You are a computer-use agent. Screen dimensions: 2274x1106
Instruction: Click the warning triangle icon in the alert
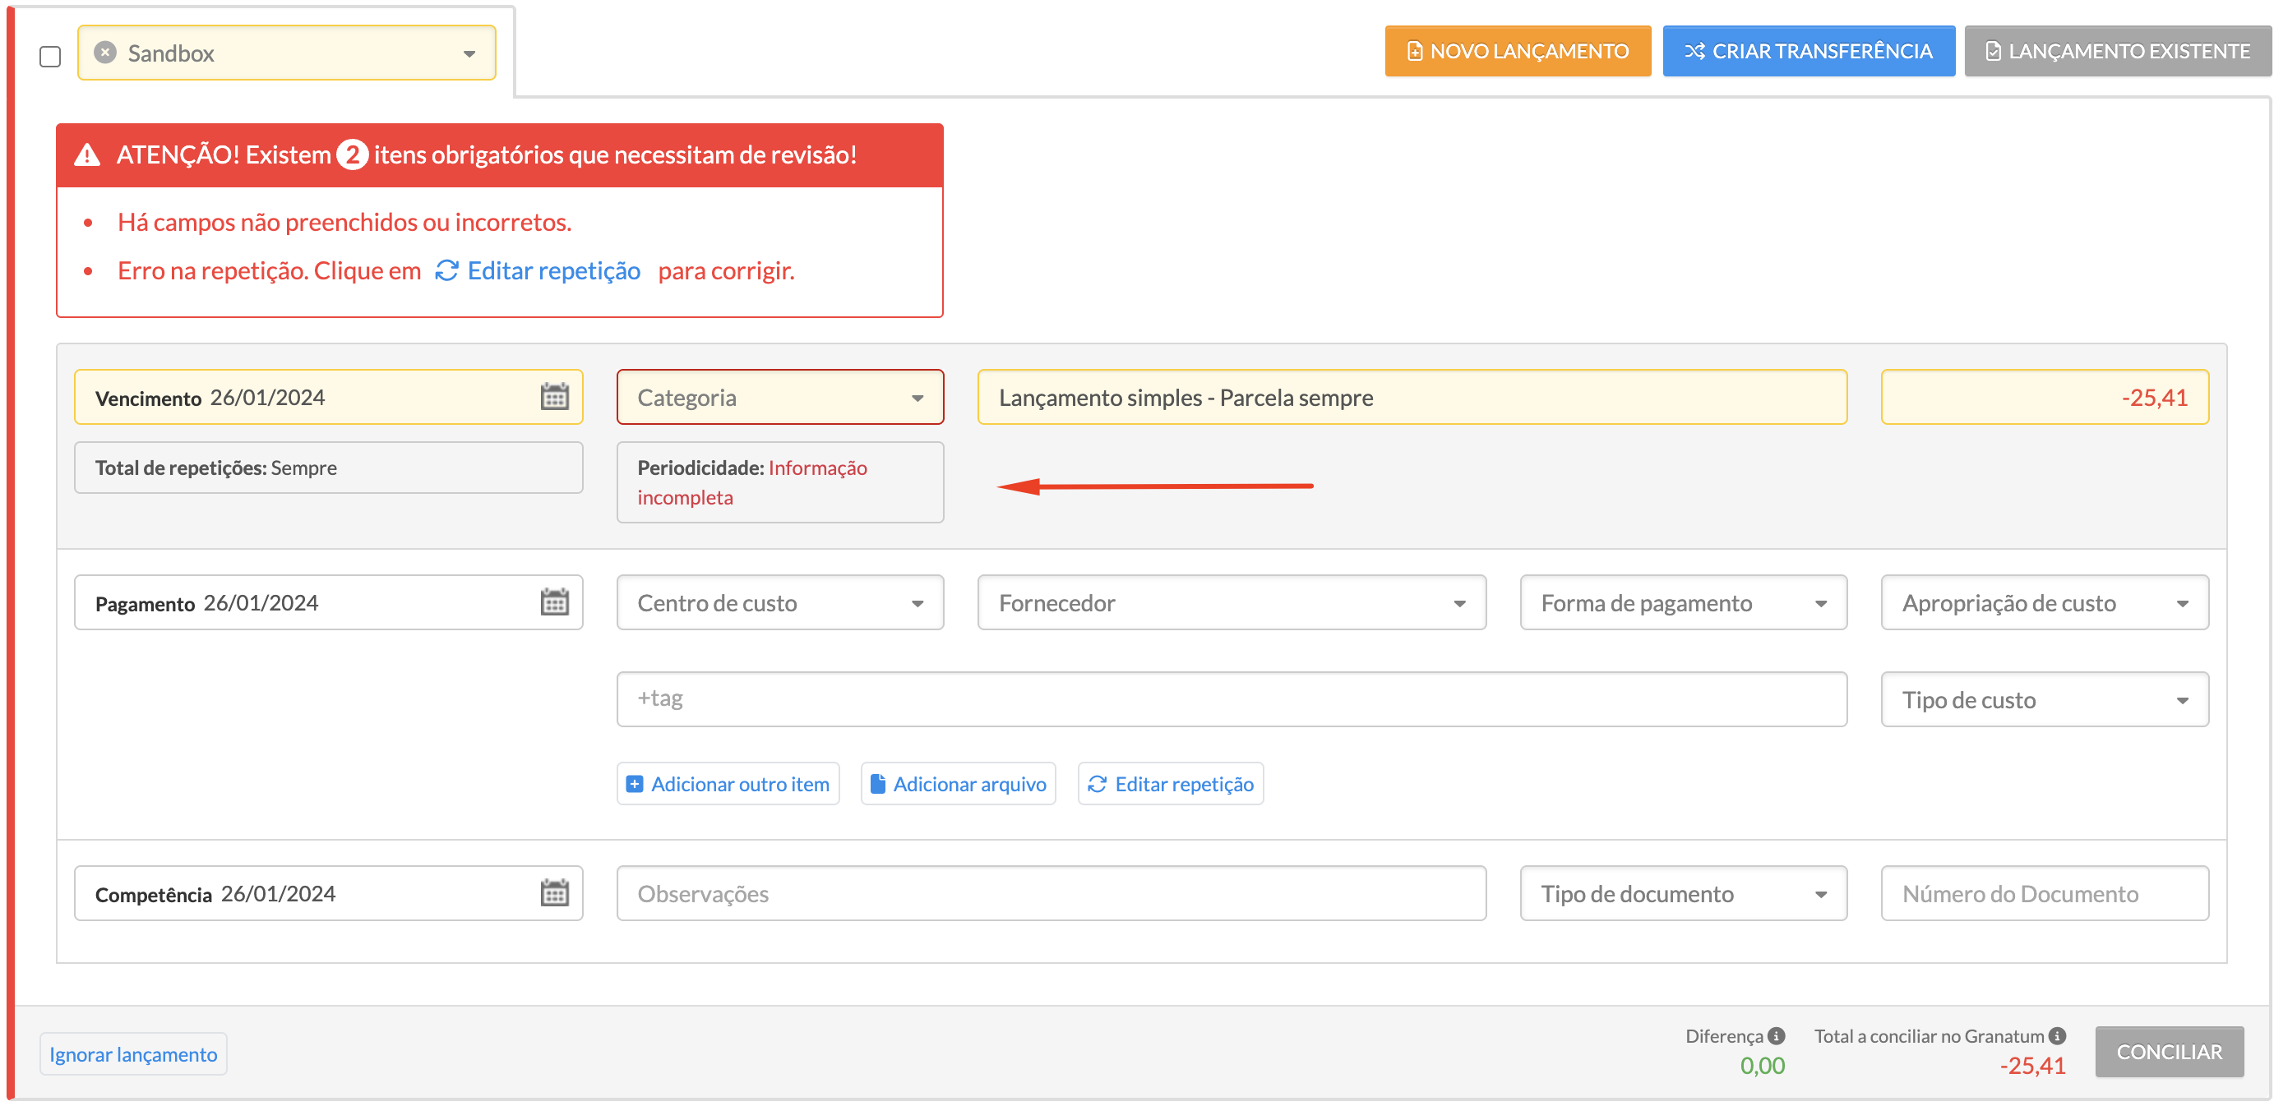pyautogui.click(x=86, y=155)
